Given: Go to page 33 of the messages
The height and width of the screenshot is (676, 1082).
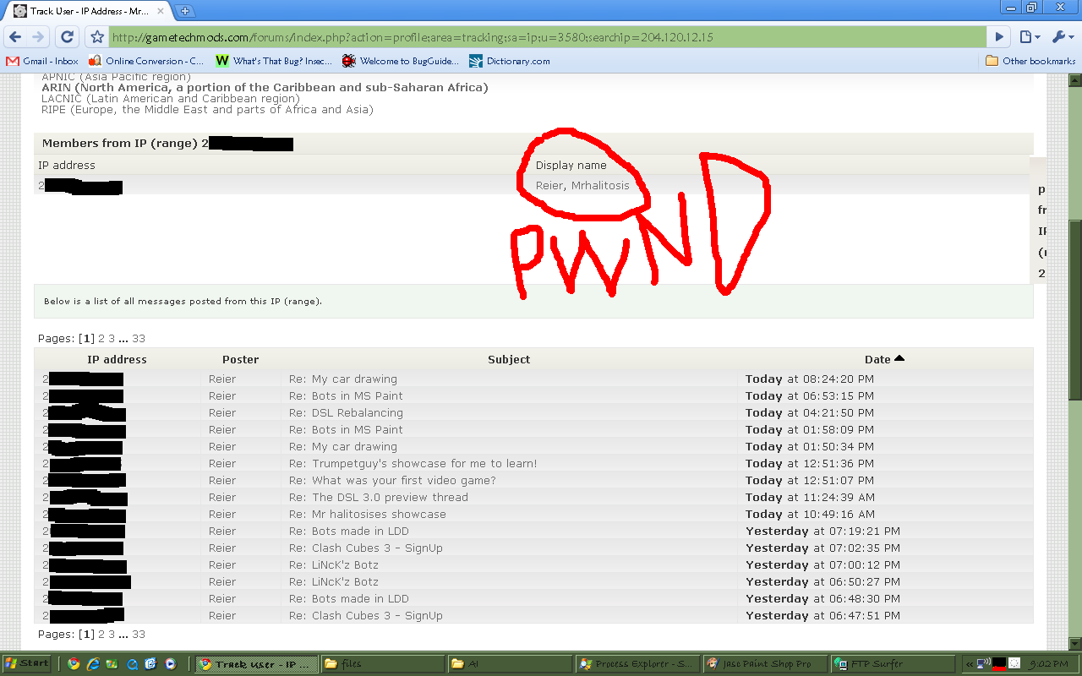Looking at the screenshot, I should click(139, 338).
